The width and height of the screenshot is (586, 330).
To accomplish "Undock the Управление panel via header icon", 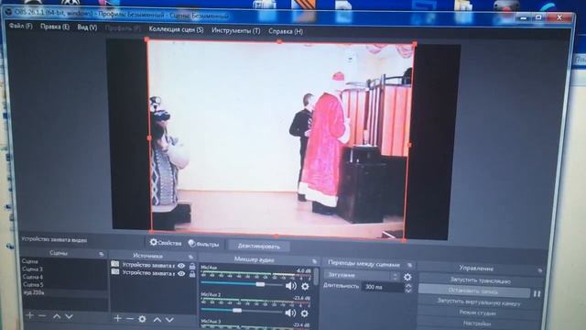I will pyautogui.click(x=539, y=270).
